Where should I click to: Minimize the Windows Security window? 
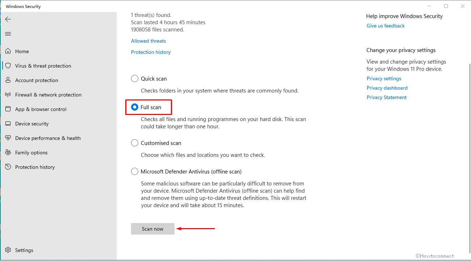pos(429,6)
